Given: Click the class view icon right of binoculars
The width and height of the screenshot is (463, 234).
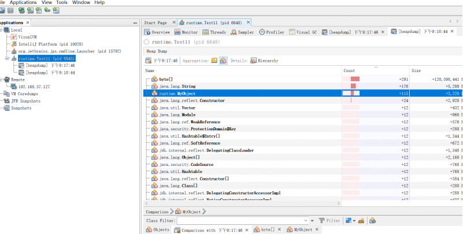Looking at the screenshot, I should coord(372,221).
